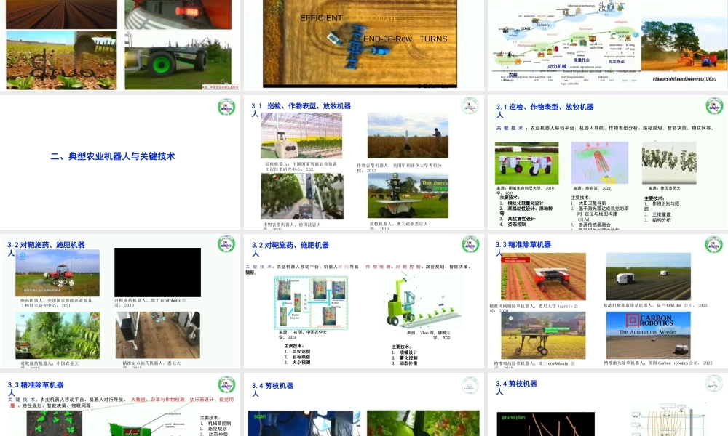
Task: Select the section title slide 二、典型农业机器人与关键技术
Action: [x=120, y=162]
